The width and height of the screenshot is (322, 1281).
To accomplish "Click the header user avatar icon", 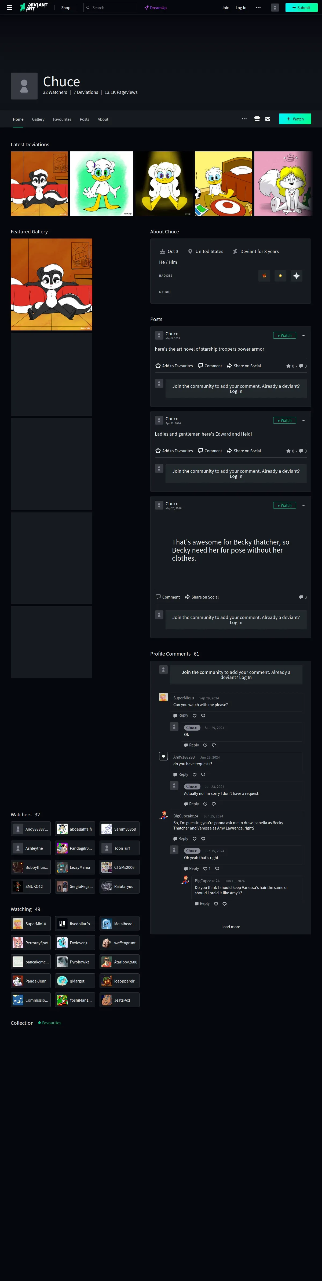I will (275, 8).
